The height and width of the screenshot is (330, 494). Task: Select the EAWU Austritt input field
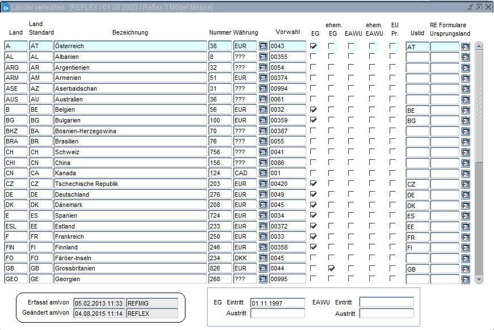386,314
